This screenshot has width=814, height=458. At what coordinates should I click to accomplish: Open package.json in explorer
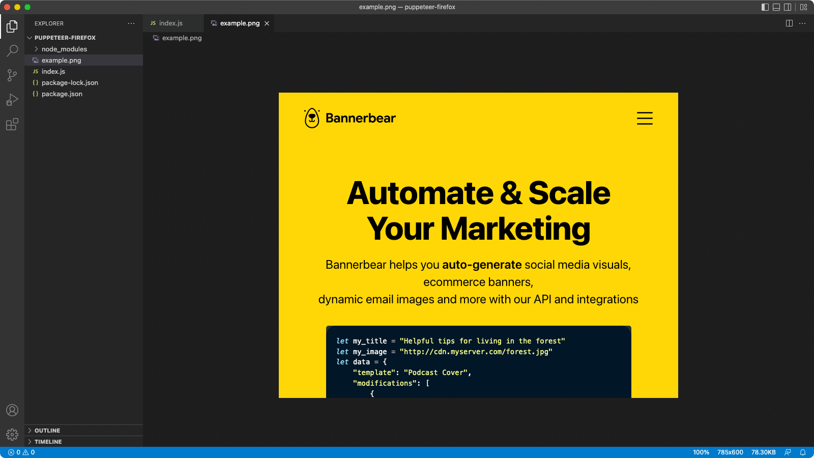(83, 94)
